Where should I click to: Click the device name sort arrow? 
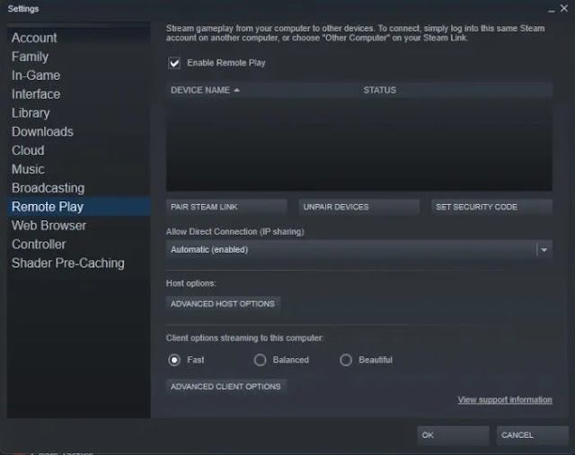pyautogui.click(x=236, y=90)
